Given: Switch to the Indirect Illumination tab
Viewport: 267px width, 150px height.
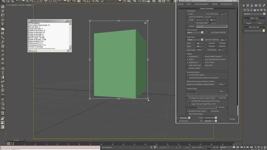Looking at the screenshot, I should pos(202,4).
